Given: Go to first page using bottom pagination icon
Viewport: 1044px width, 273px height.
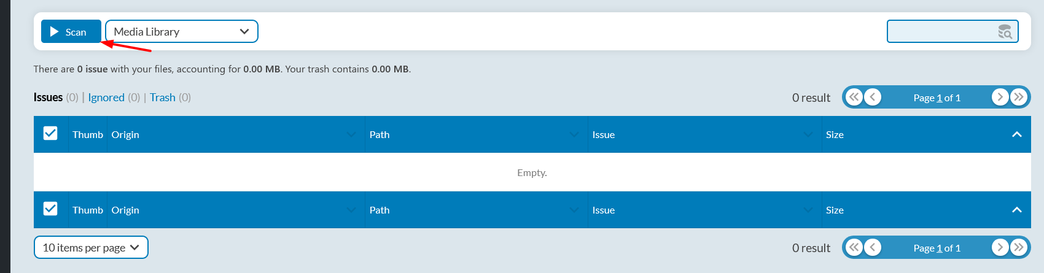Looking at the screenshot, I should pyautogui.click(x=854, y=247).
